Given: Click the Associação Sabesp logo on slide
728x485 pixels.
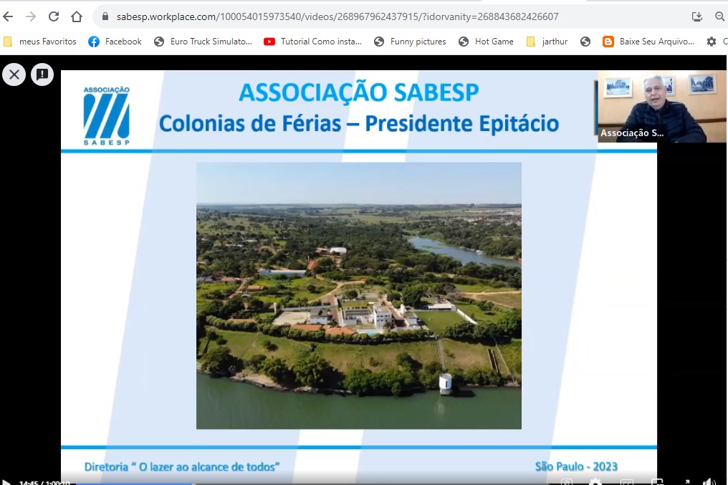Looking at the screenshot, I should [106, 115].
